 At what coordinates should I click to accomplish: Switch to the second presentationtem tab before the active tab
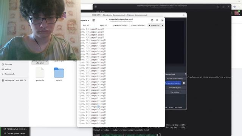click(x=138, y=25)
